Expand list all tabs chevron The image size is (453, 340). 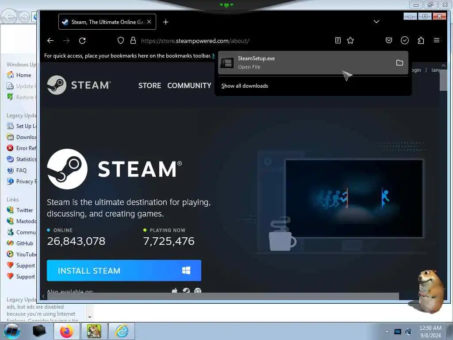[376, 22]
